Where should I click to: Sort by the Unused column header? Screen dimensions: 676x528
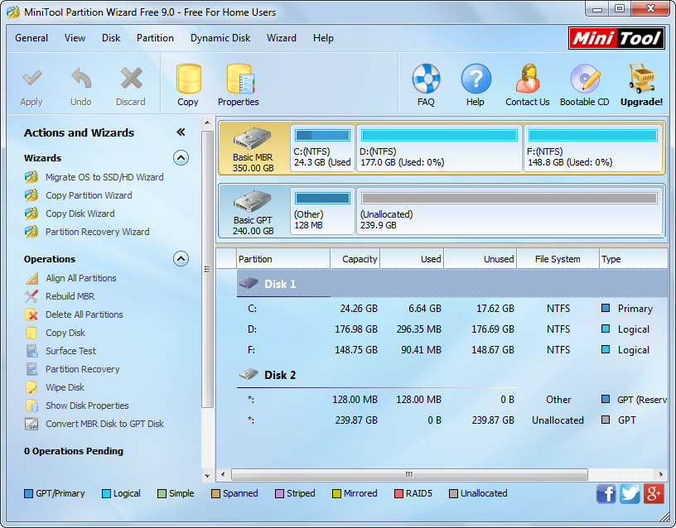coord(480,259)
